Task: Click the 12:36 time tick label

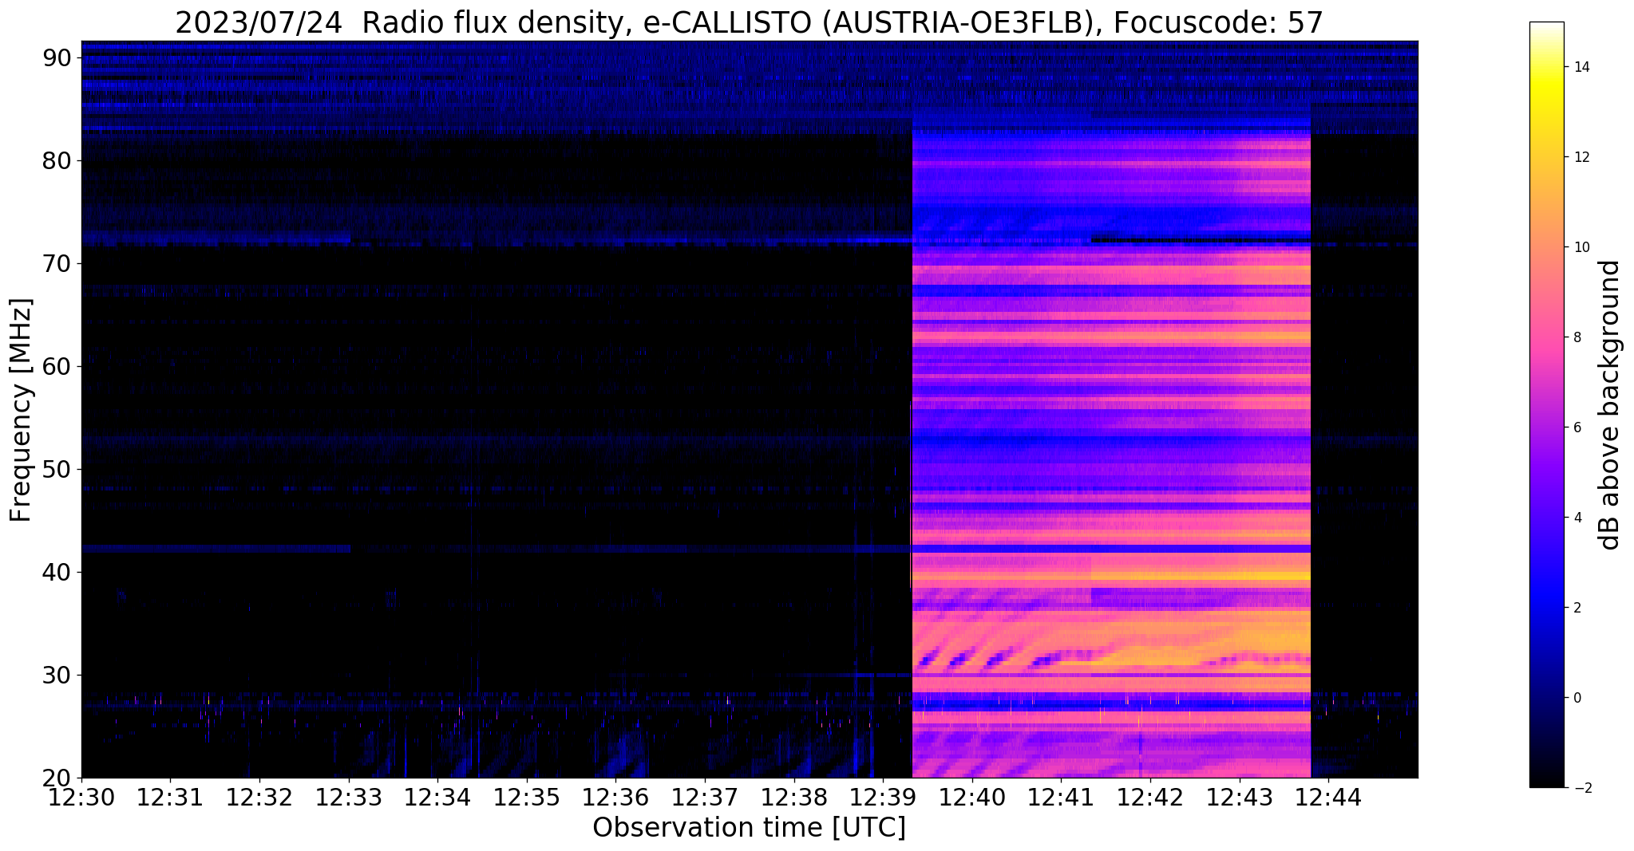Action: [615, 797]
